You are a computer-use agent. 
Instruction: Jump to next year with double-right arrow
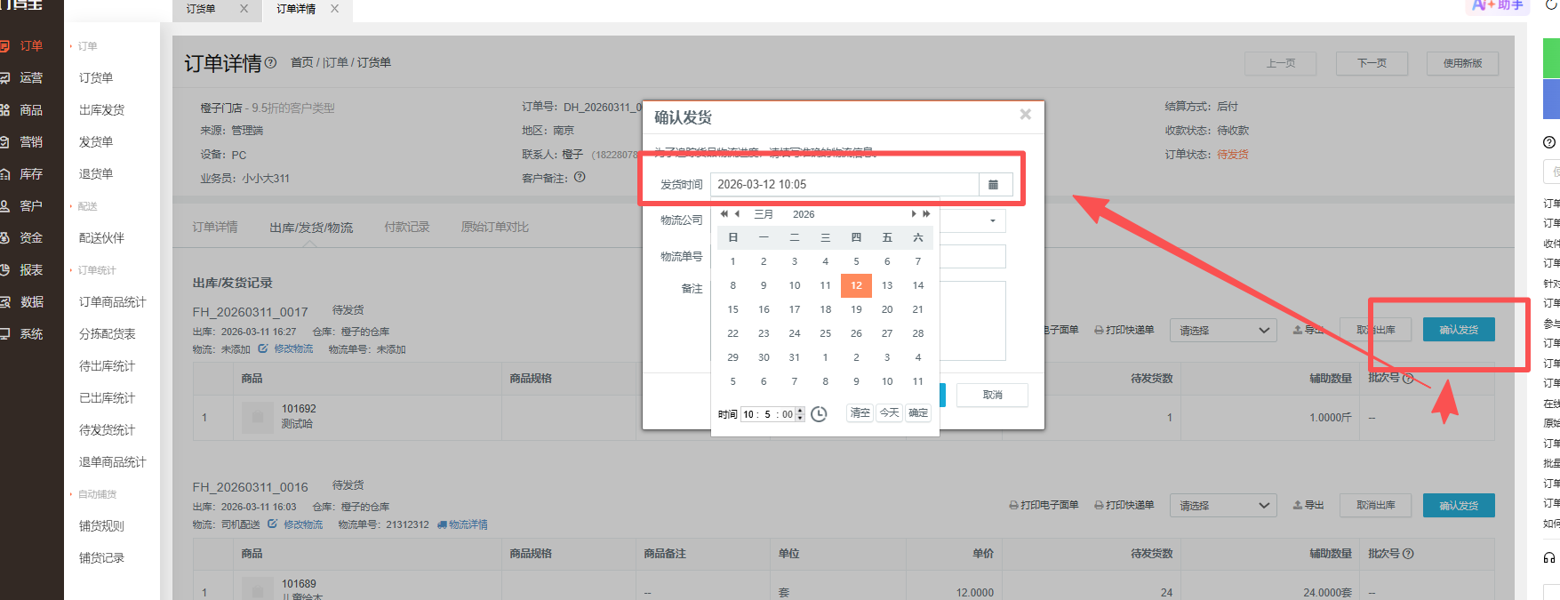tap(926, 214)
